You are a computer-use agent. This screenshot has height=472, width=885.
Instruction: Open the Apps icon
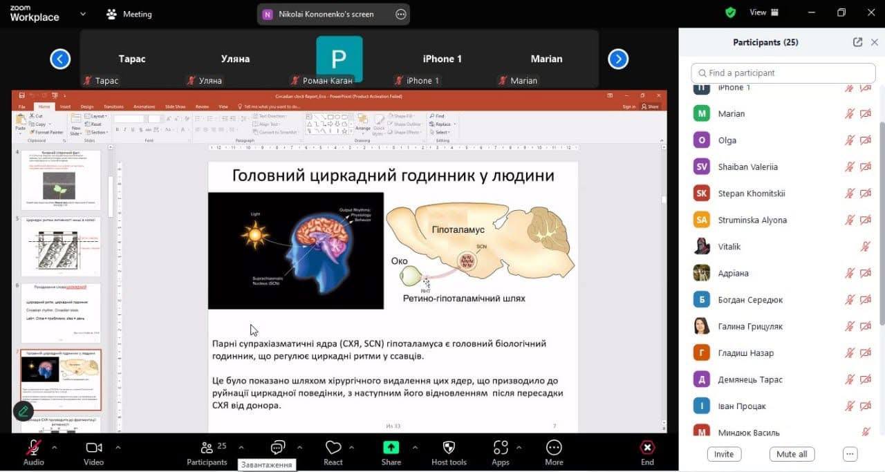click(x=501, y=448)
